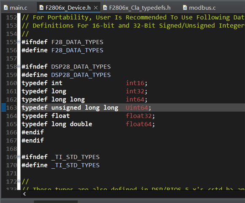Viewport: 245px width, 203px height.
Task: Click F28_DATA_TYPES on the #define line 156
Action: tap(77, 50)
